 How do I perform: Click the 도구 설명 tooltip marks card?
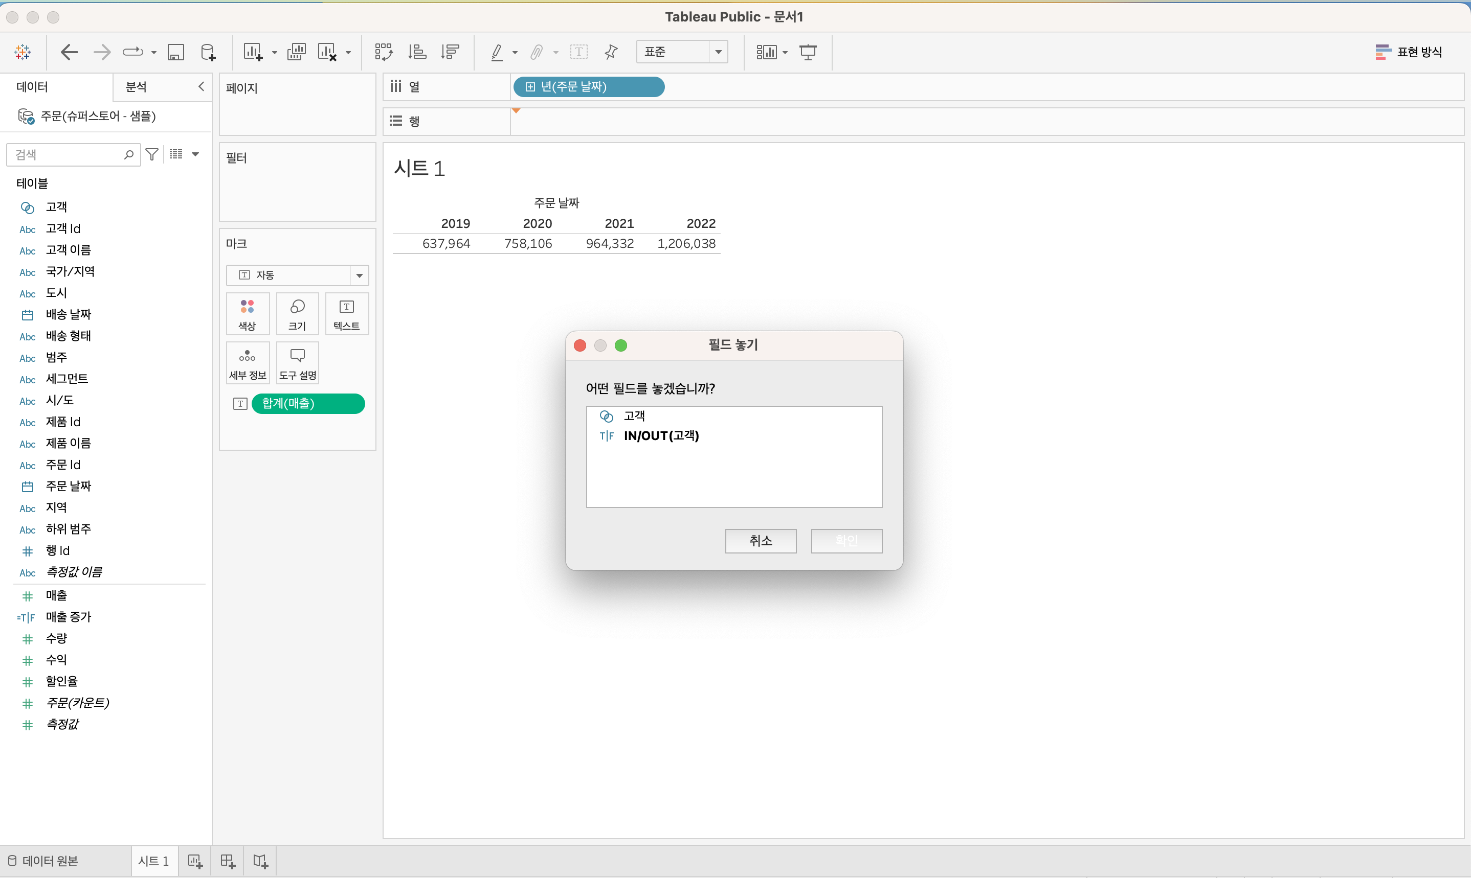coord(297,363)
